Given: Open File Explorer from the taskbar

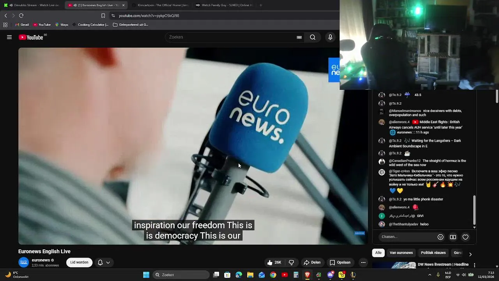Looking at the screenshot, I should (x=250, y=275).
